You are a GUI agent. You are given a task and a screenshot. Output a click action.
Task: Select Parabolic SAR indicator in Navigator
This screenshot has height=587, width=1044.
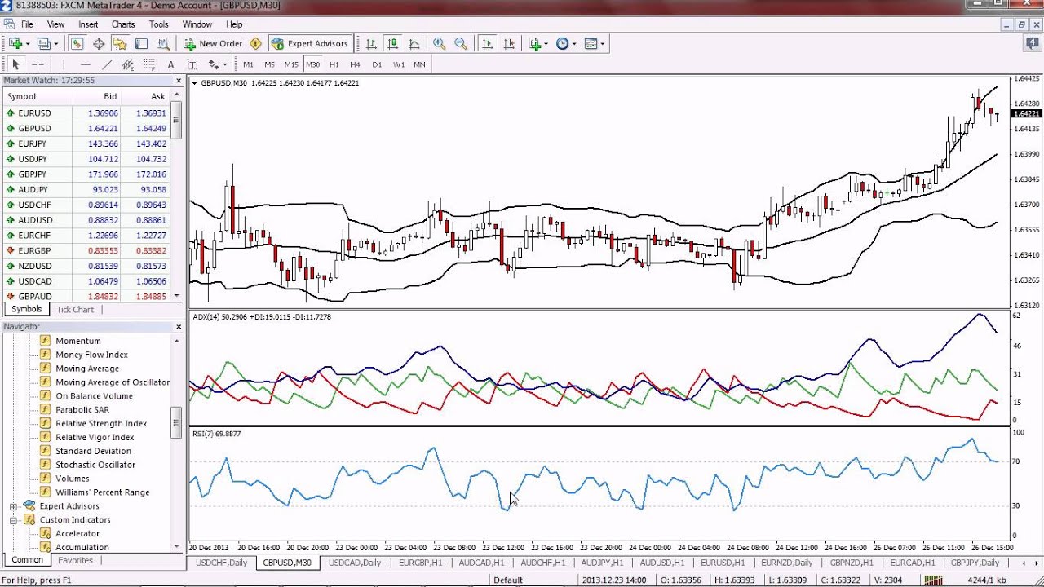[82, 410]
